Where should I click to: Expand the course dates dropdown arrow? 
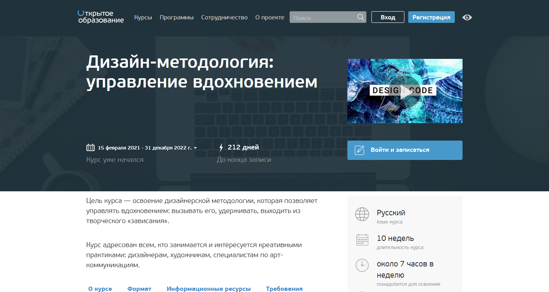coord(195,148)
